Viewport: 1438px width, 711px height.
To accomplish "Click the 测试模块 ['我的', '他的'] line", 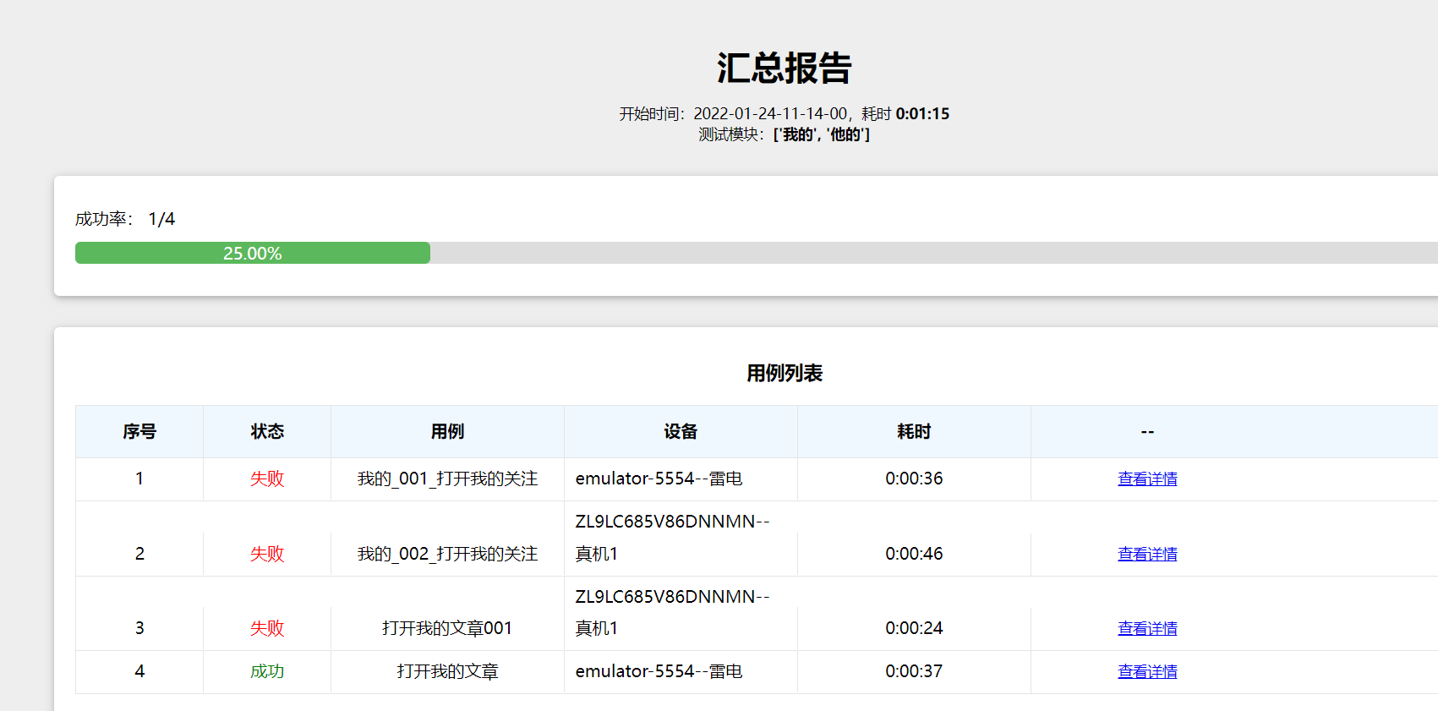I will (785, 134).
